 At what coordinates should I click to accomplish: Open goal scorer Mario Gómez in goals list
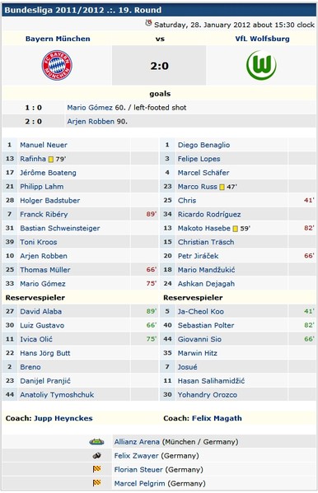pyautogui.click(x=90, y=108)
